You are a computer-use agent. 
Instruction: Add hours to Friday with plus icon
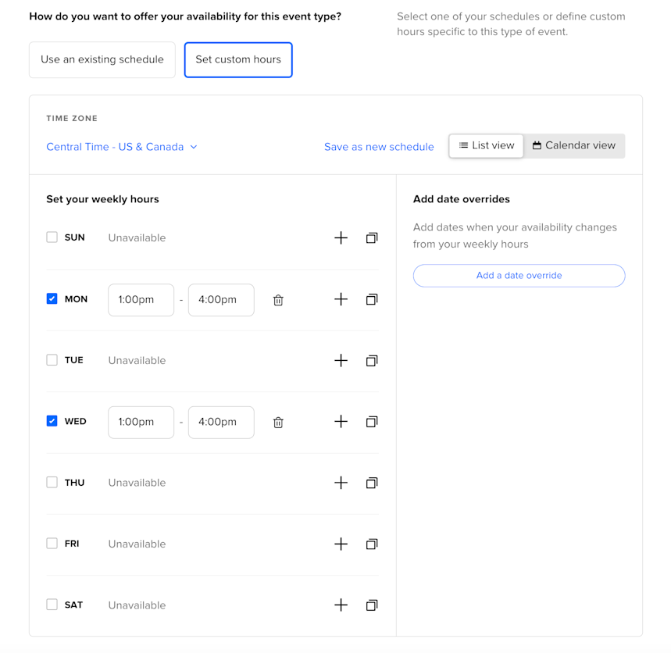coord(341,544)
